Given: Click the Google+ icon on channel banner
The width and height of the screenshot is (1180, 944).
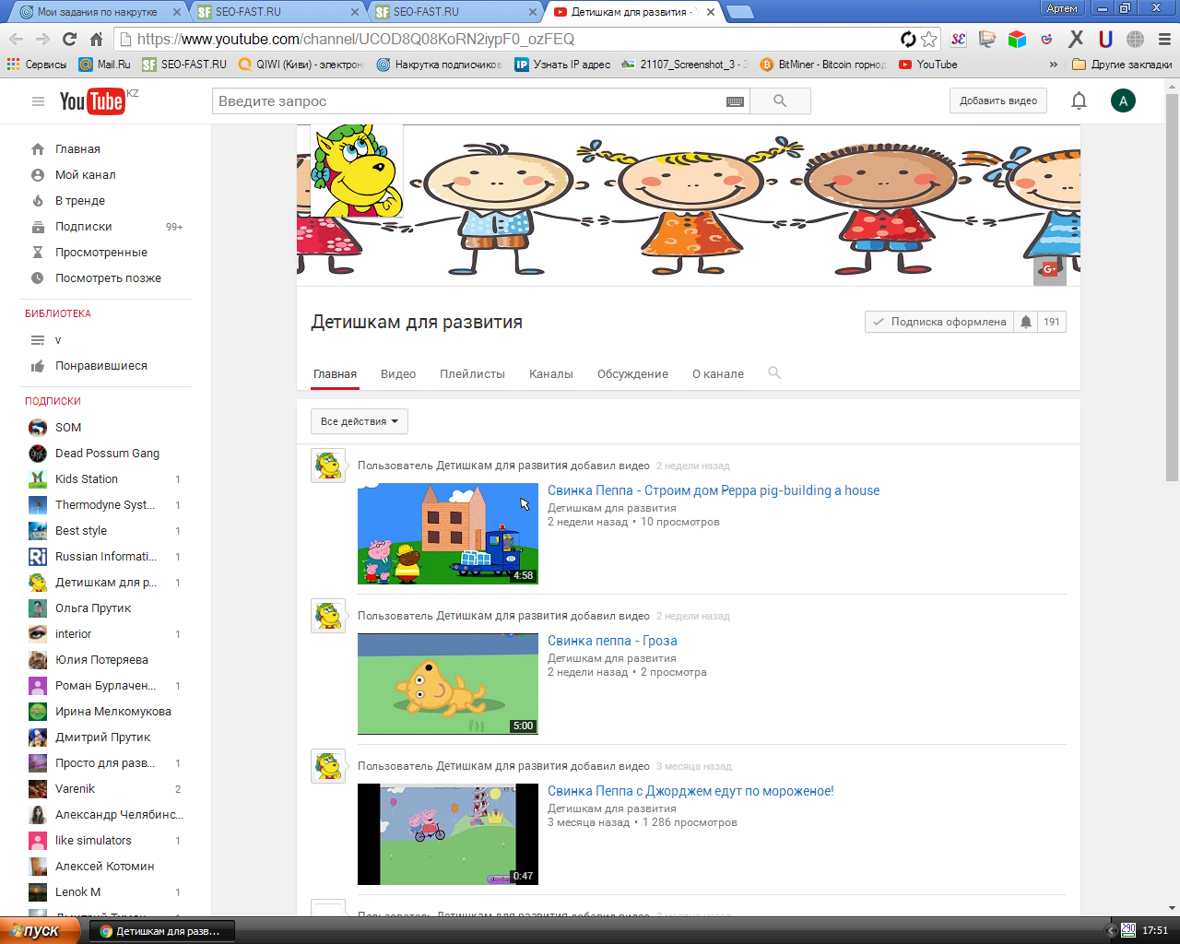Looking at the screenshot, I should [x=1049, y=269].
